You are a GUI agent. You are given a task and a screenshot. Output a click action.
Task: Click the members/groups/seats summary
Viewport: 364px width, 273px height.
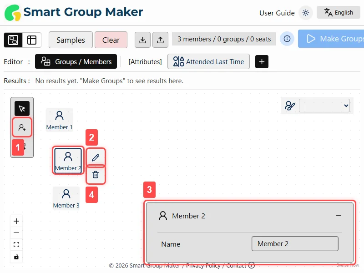224,39
